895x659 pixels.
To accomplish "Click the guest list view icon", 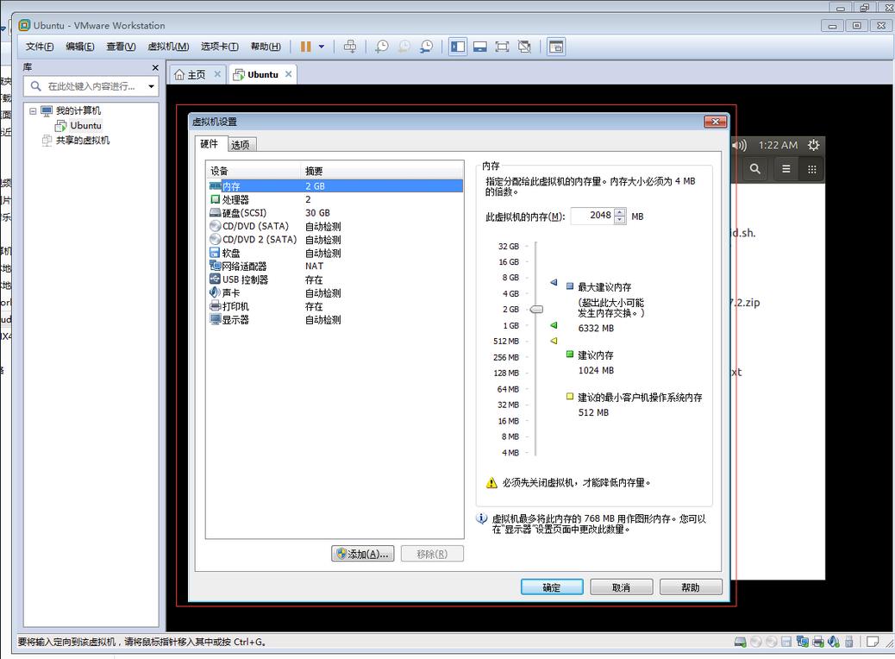I will click(x=786, y=169).
